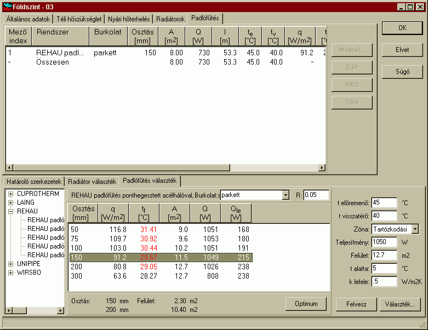This screenshot has width=428, height=330.
Task: Expand the UNIPIPE tree node
Action: click(x=10, y=264)
